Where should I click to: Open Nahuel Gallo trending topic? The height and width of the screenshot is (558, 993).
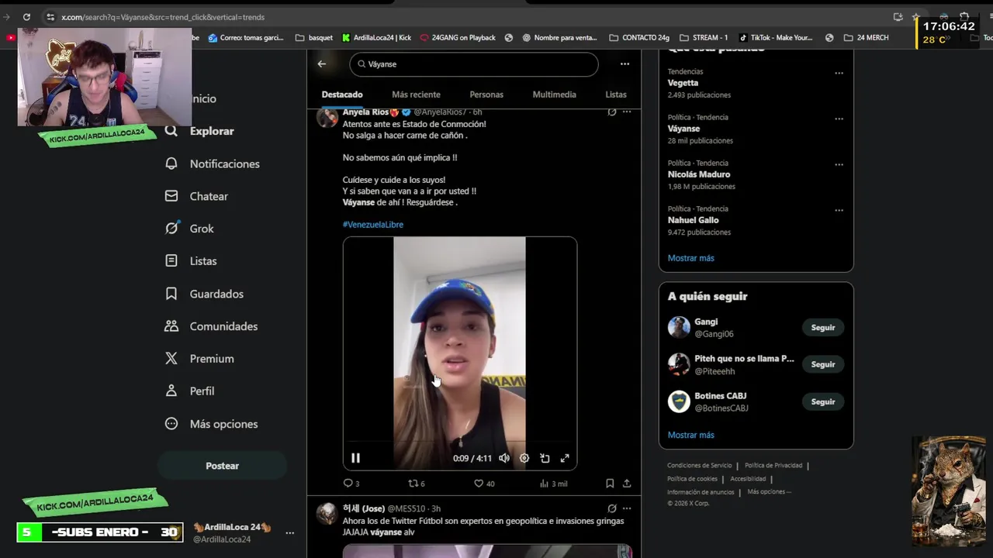(693, 220)
